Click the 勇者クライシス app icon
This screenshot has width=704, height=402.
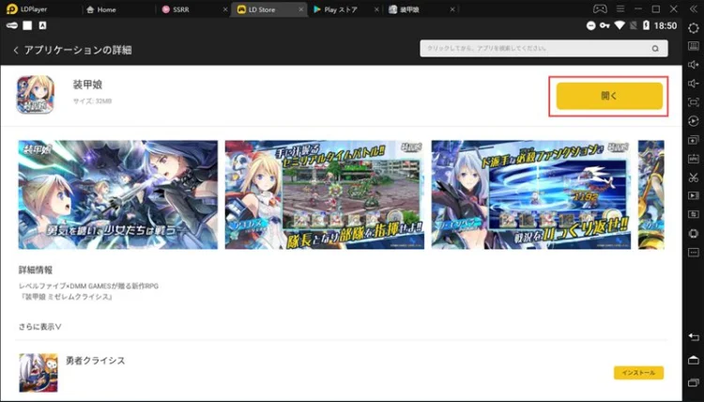point(38,373)
